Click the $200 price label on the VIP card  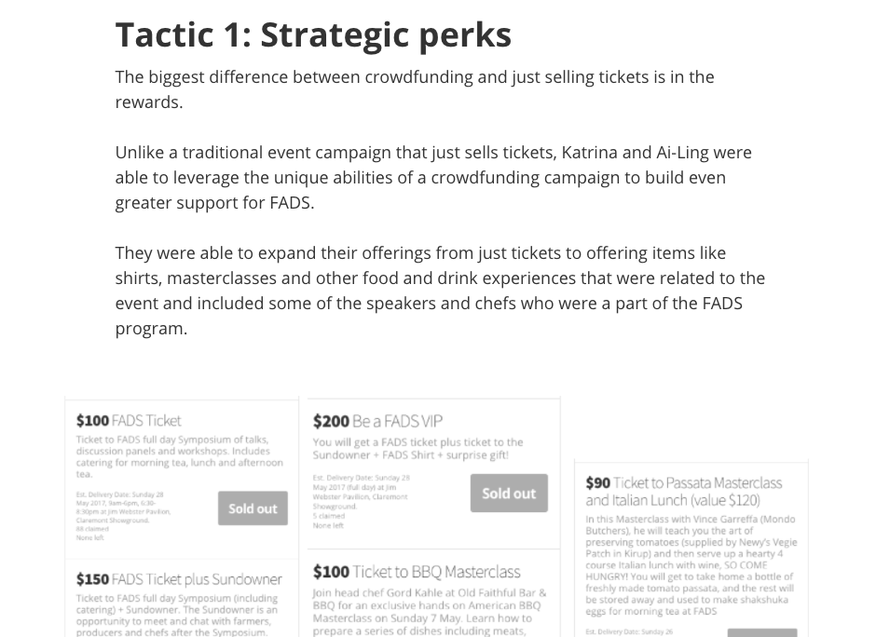[331, 421]
